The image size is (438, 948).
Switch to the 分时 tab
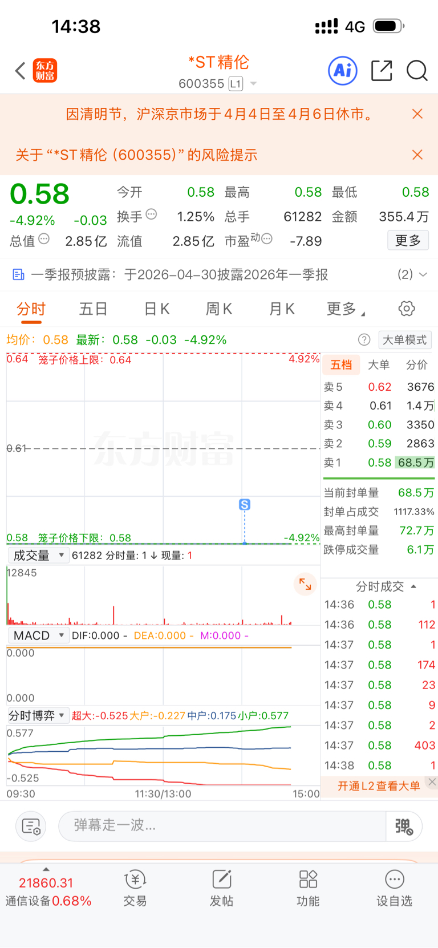(x=31, y=309)
